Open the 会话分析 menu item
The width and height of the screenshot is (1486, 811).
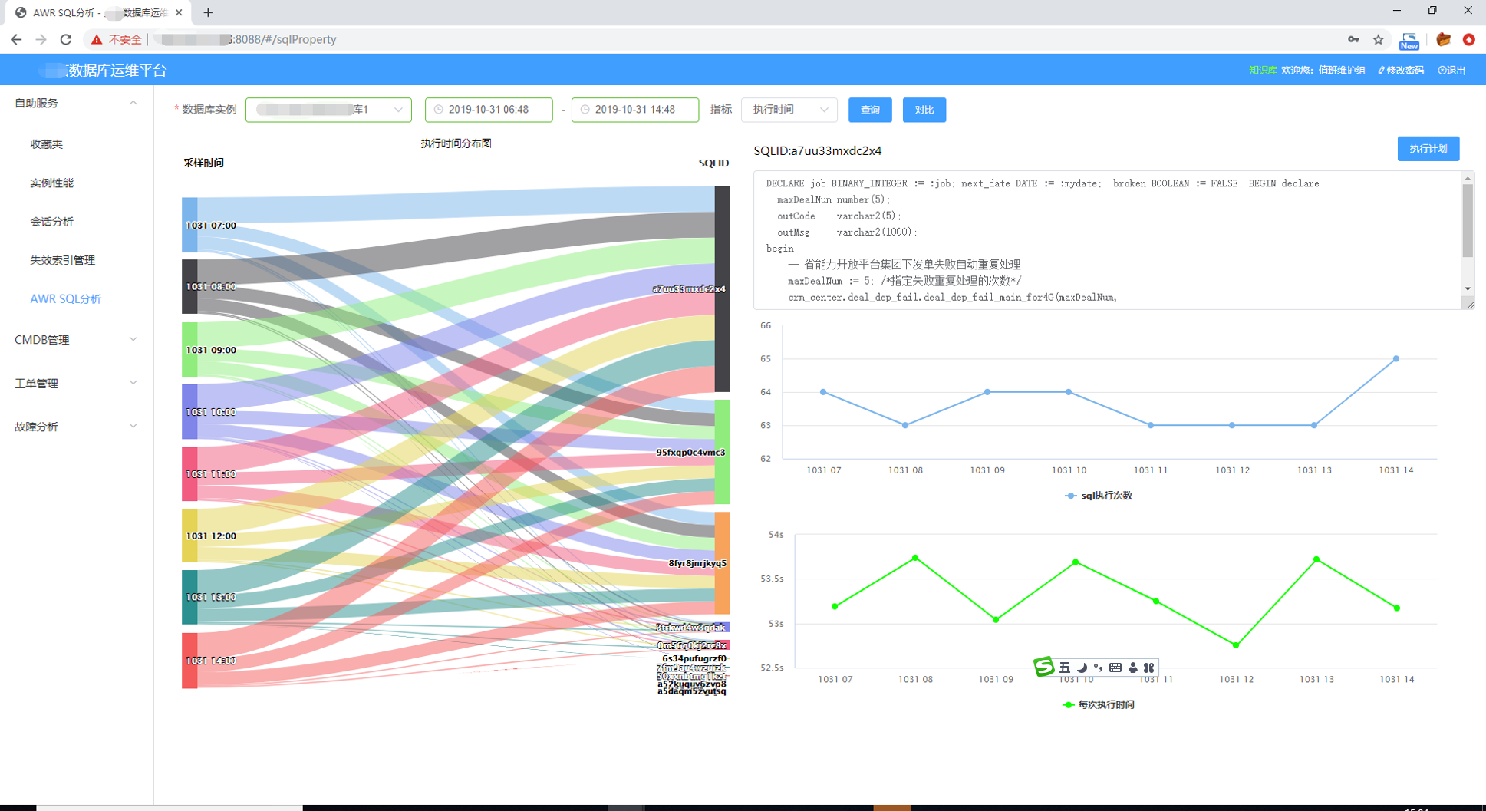[x=52, y=222]
